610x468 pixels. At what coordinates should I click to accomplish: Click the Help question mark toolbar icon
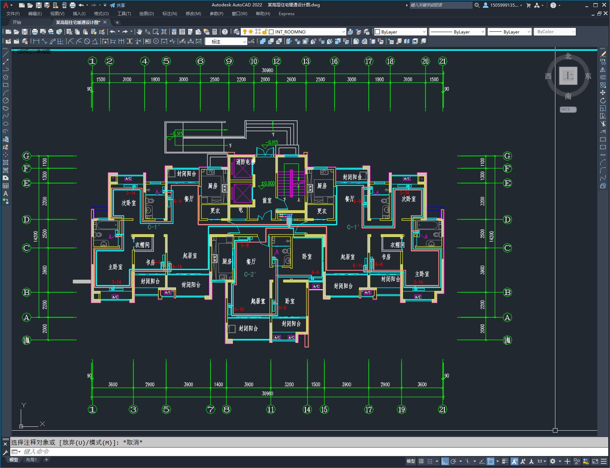point(225,32)
